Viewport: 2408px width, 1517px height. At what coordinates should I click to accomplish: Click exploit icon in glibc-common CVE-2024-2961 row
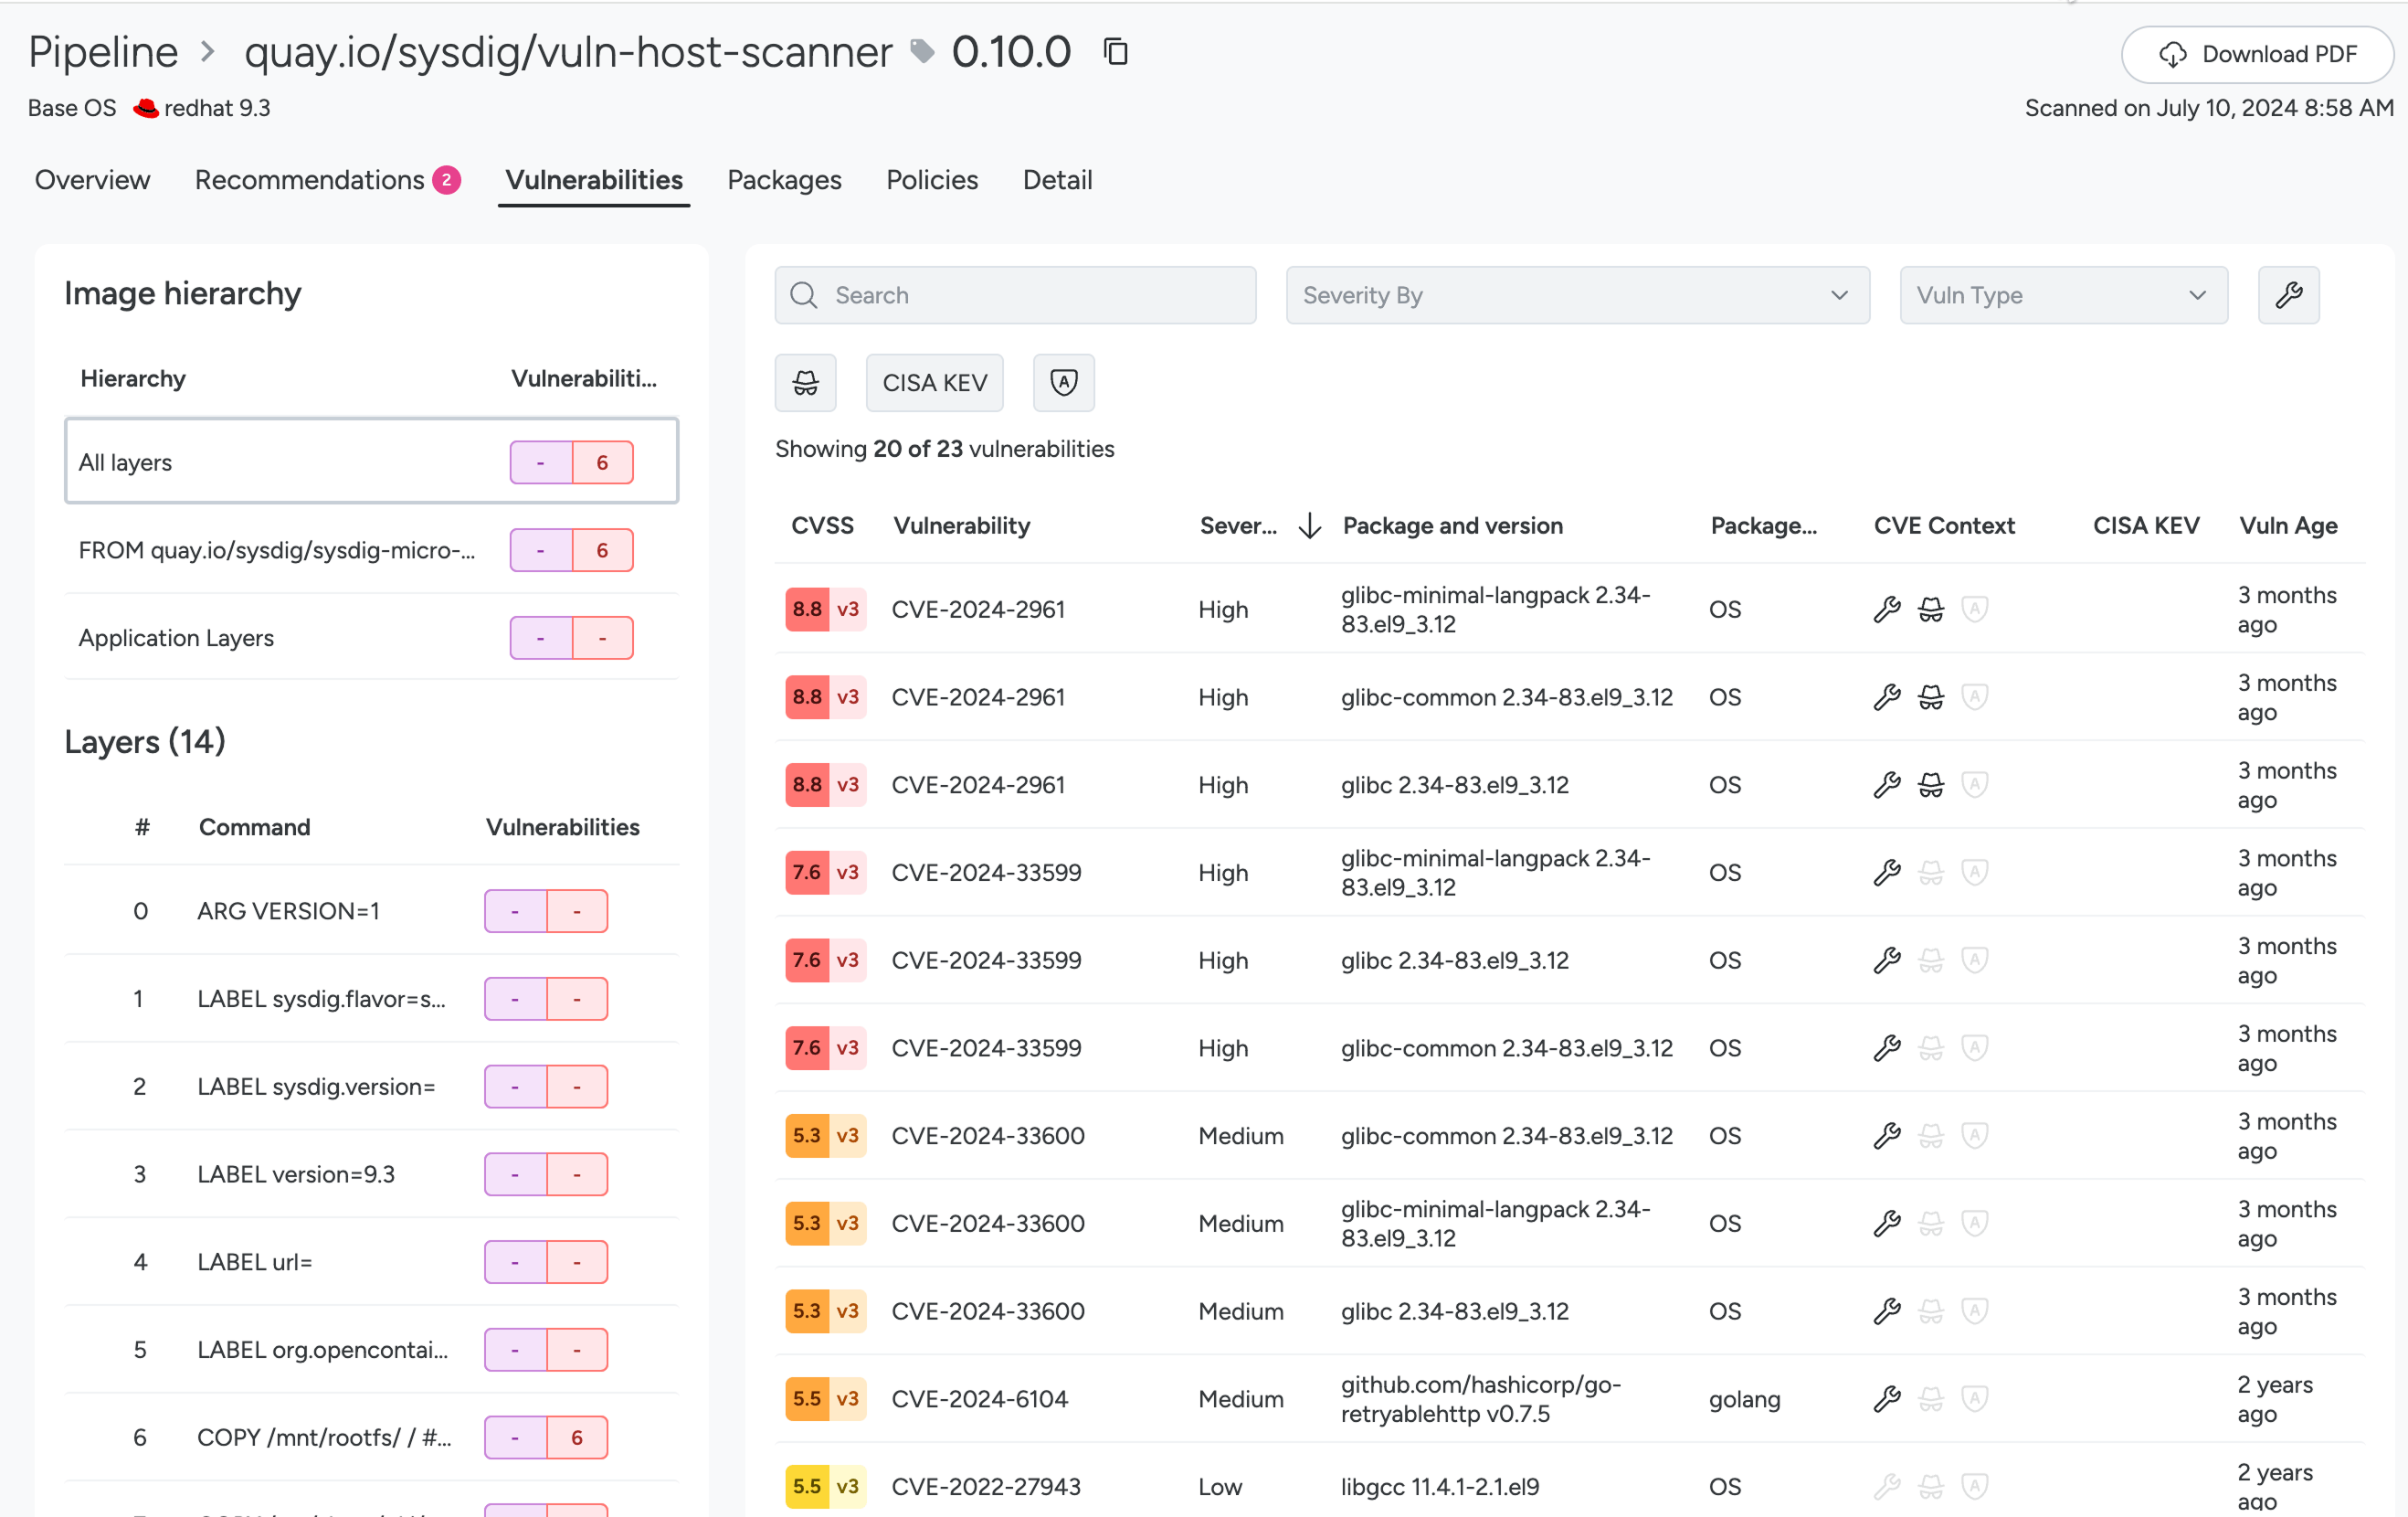tap(1930, 697)
